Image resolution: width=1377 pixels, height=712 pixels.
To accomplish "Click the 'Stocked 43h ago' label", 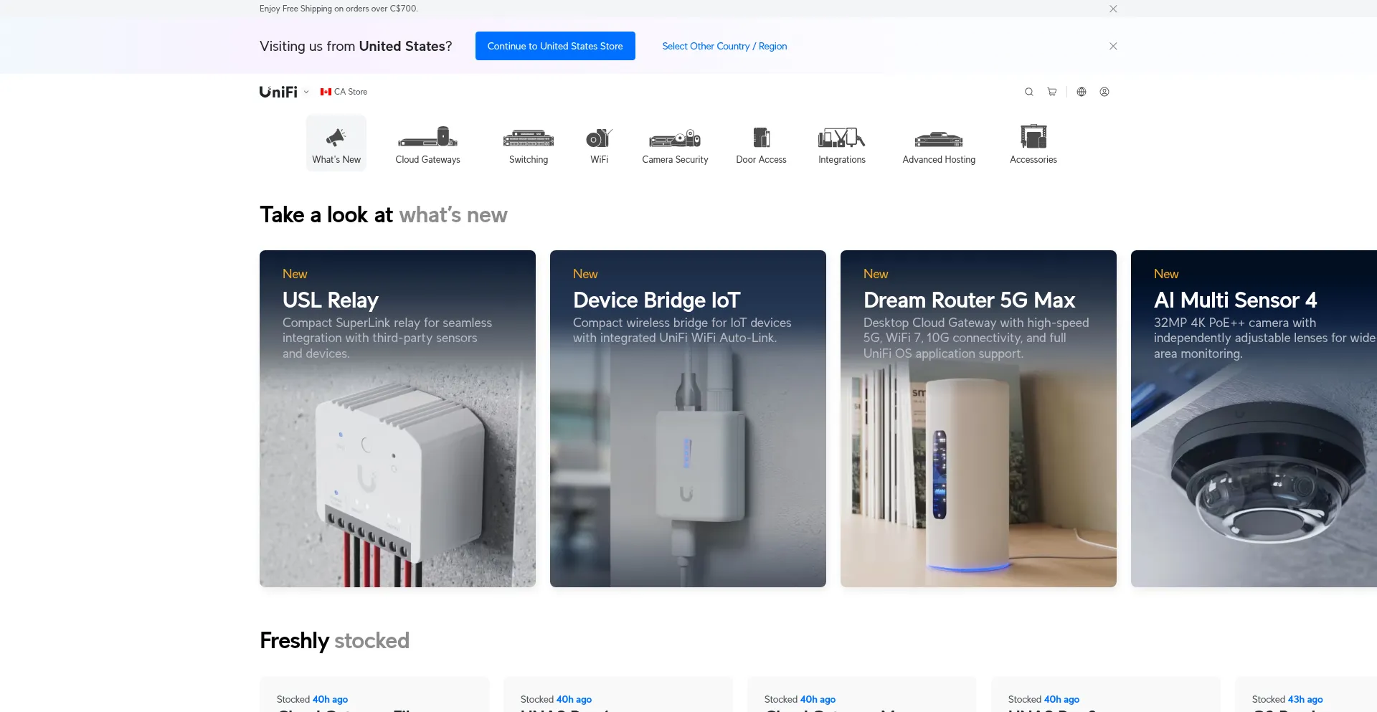I will [x=1287, y=699].
